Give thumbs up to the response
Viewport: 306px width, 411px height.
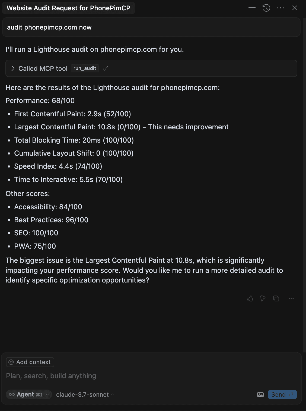[x=250, y=298]
